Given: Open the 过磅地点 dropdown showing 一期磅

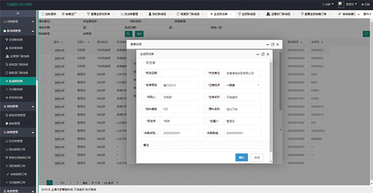Looking at the screenshot, I should (x=243, y=85).
